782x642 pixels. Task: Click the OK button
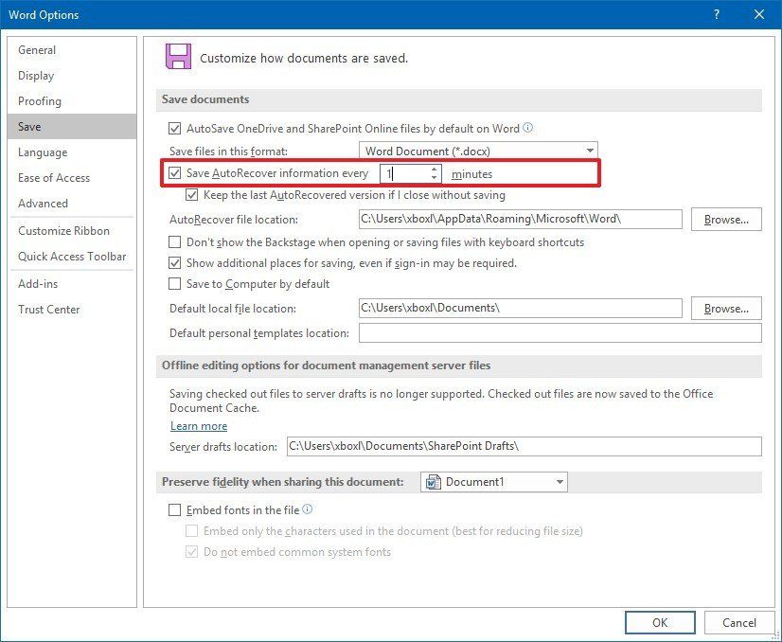tap(659, 622)
